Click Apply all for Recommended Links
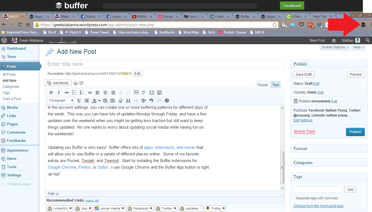The width and height of the screenshot is (372, 212). pyautogui.click(x=92, y=200)
